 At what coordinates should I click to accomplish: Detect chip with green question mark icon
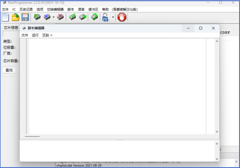point(94,17)
